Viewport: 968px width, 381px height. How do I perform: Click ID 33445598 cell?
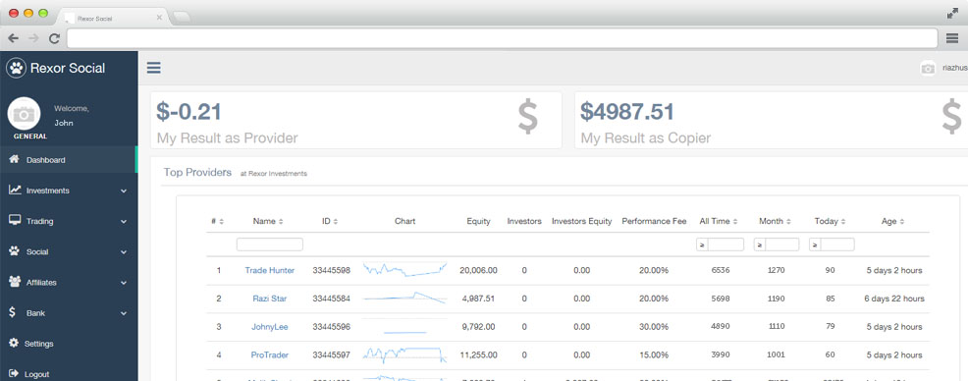(332, 270)
